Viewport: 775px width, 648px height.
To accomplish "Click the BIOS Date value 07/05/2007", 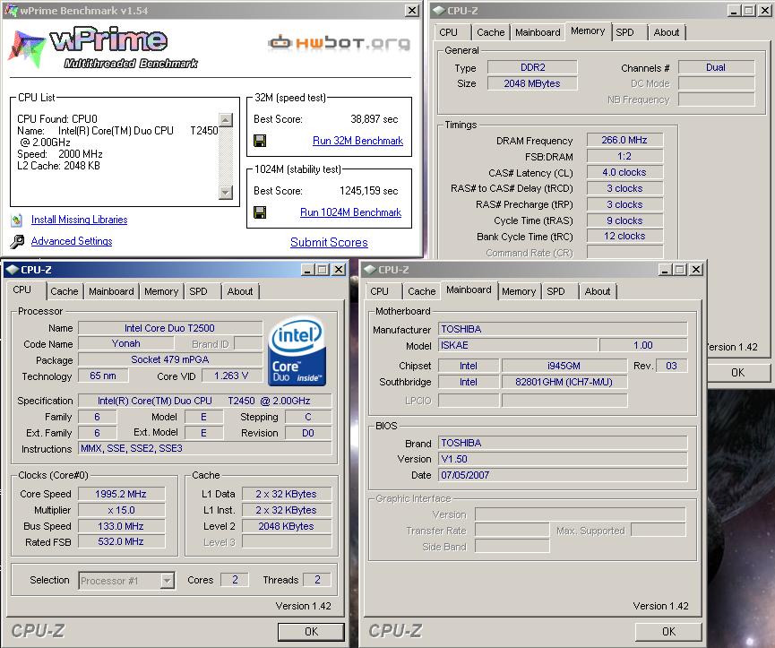I will click(563, 475).
